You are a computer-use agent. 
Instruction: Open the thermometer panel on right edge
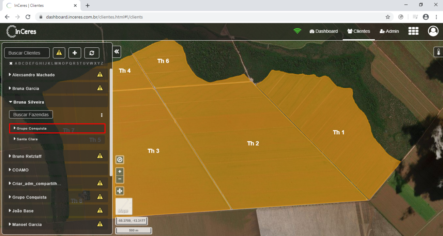438,52
